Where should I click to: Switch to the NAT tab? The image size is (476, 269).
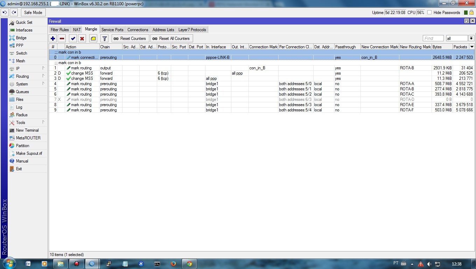(x=77, y=30)
